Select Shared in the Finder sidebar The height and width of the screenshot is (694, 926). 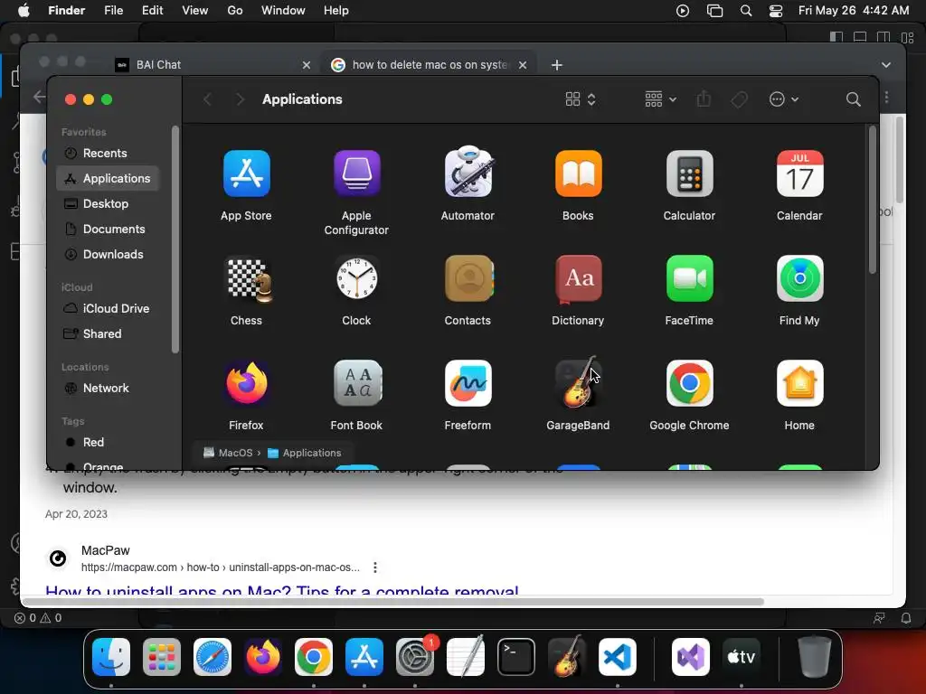coord(108,334)
